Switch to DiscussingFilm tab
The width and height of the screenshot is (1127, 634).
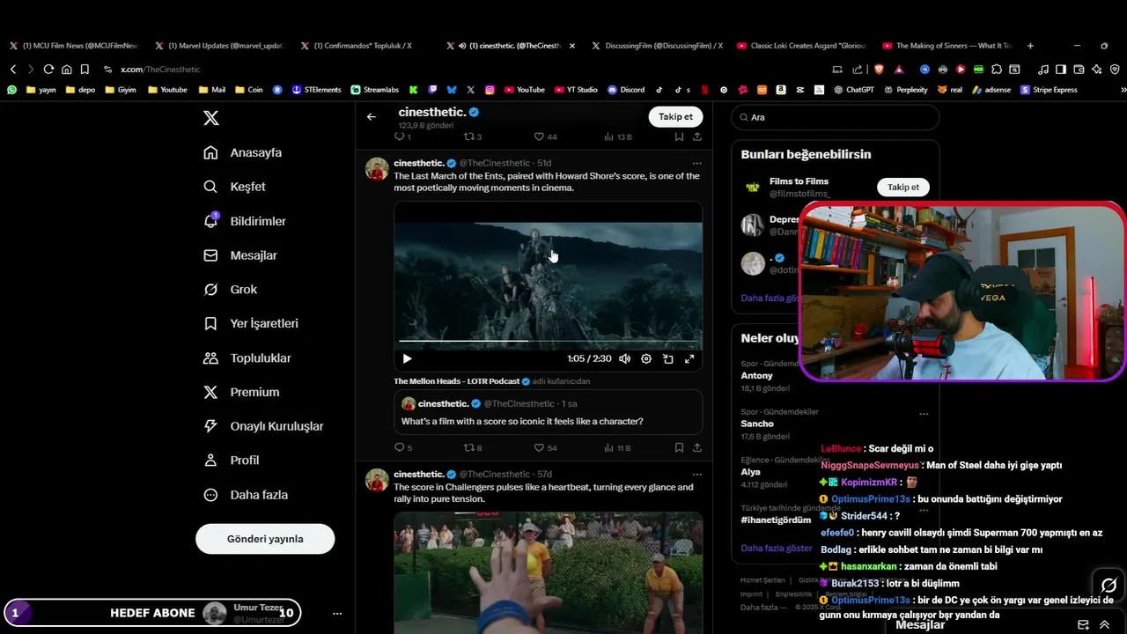[657, 46]
